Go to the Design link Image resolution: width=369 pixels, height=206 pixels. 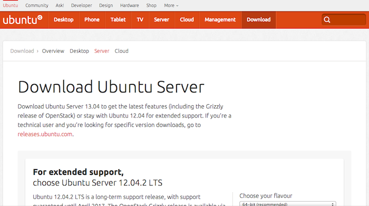pyautogui.click(x=106, y=5)
